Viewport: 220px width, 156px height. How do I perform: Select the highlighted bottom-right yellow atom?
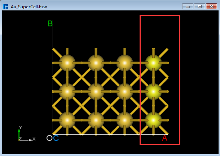(x=153, y=120)
